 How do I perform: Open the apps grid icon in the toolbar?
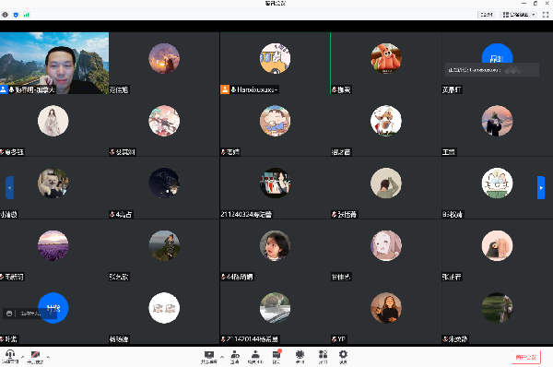(x=323, y=357)
